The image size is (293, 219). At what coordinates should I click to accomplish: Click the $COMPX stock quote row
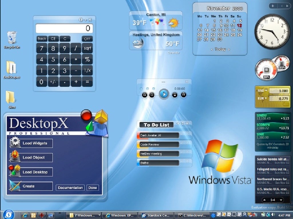tap(273, 126)
